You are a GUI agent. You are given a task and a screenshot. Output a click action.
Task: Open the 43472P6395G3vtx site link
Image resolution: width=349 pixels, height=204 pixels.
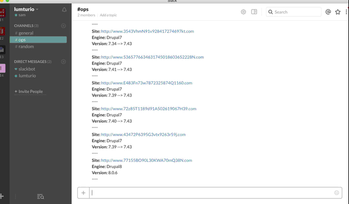click(x=143, y=134)
